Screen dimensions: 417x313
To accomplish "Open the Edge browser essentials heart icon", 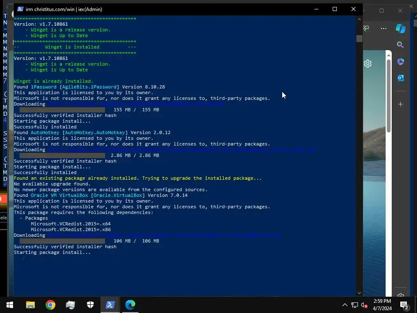I will pyautogui.click(x=366, y=29).
